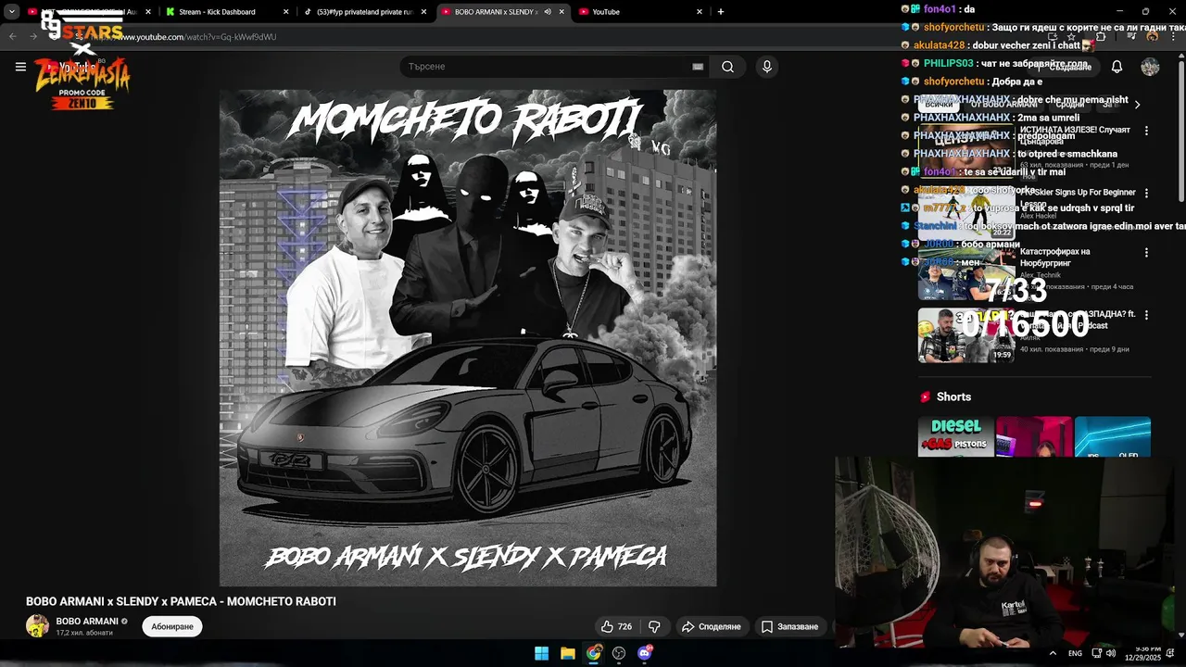Dislike the video with thumbs-down

click(x=654, y=626)
